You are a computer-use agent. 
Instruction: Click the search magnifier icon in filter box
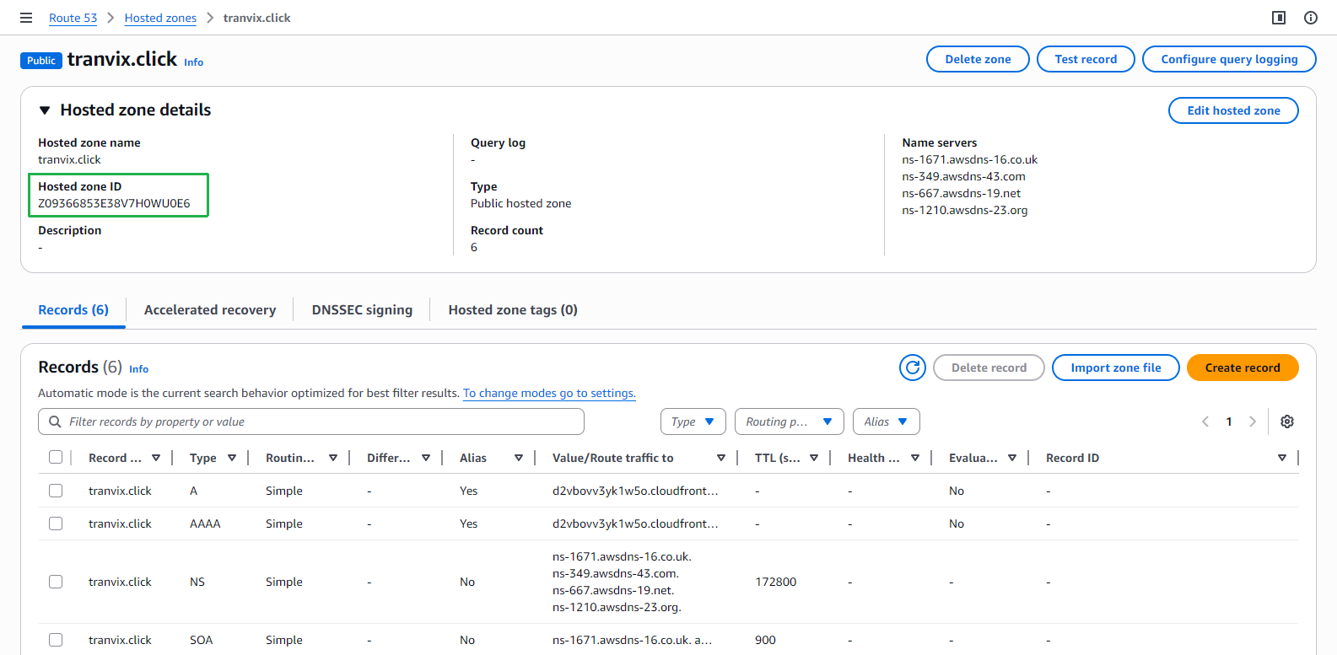(55, 421)
